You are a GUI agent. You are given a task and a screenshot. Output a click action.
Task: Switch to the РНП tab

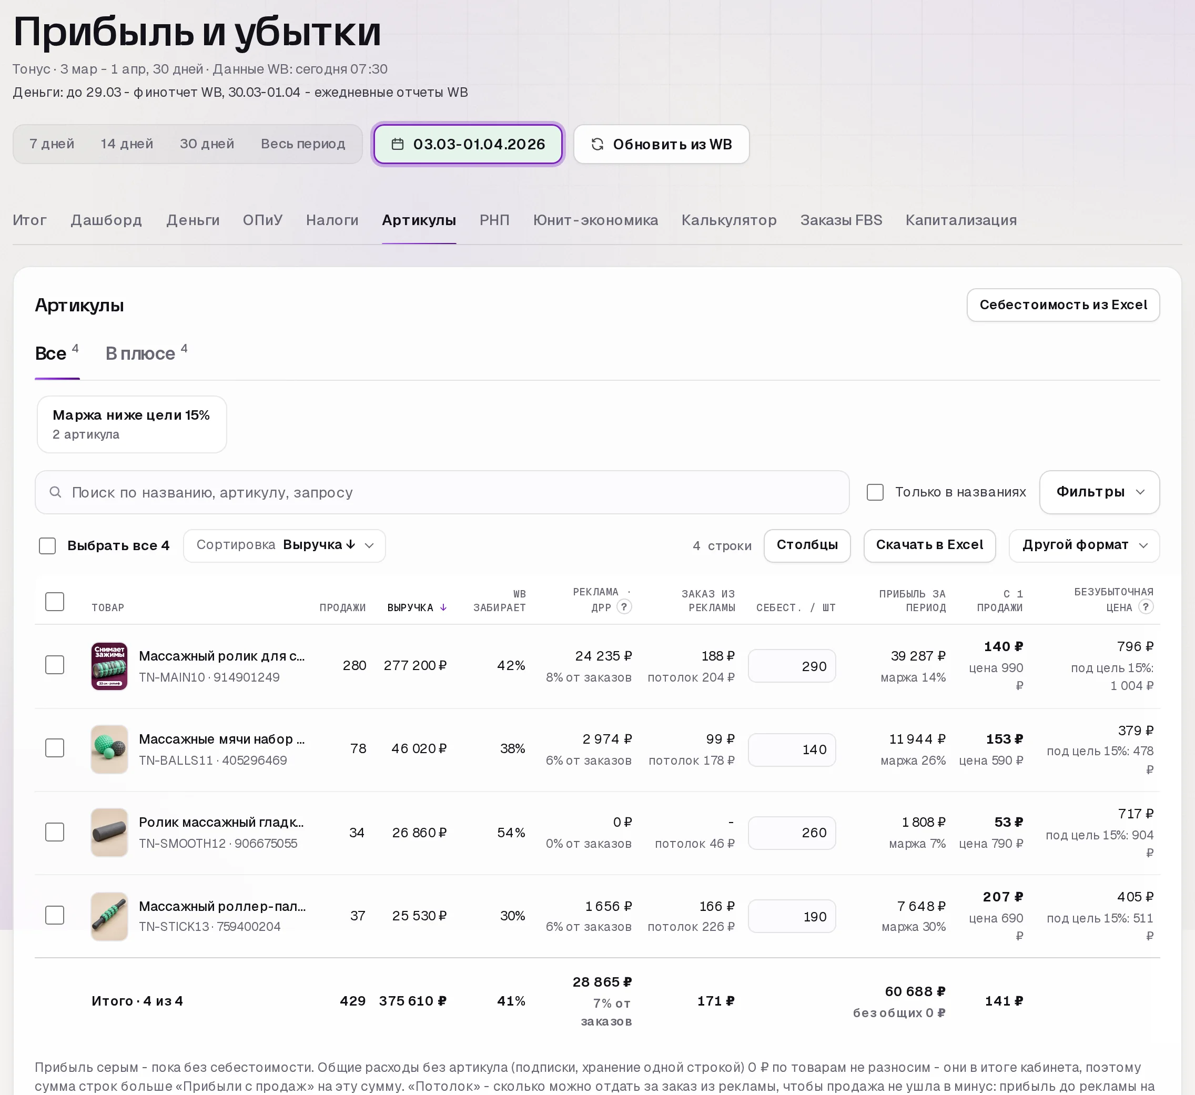494,220
